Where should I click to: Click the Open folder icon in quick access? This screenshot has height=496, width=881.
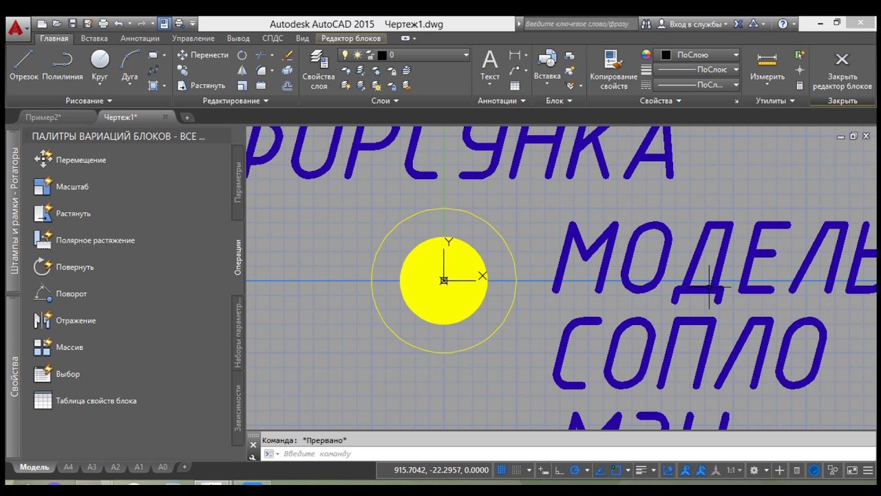(x=56, y=23)
